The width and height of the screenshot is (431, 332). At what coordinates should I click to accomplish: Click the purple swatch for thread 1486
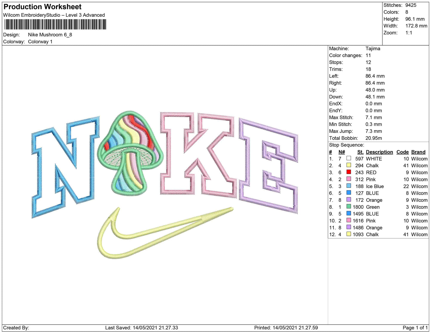coord(348,227)
